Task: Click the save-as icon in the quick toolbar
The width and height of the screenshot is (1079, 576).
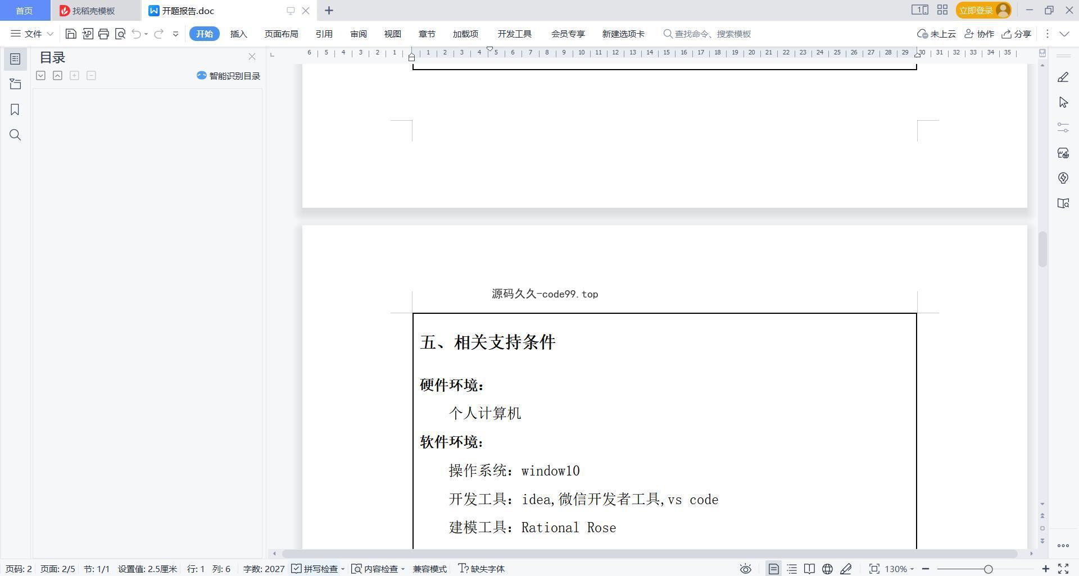Action: 87,34
